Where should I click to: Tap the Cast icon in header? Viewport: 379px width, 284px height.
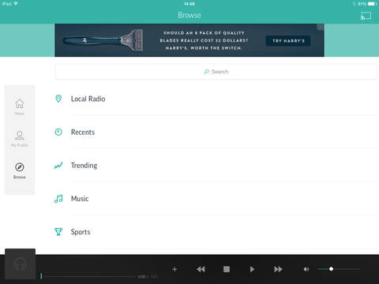(366, 16)
